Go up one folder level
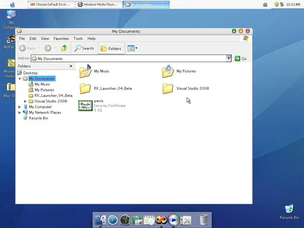The width and height of the screenshot is (304, 228). point(64,48)
